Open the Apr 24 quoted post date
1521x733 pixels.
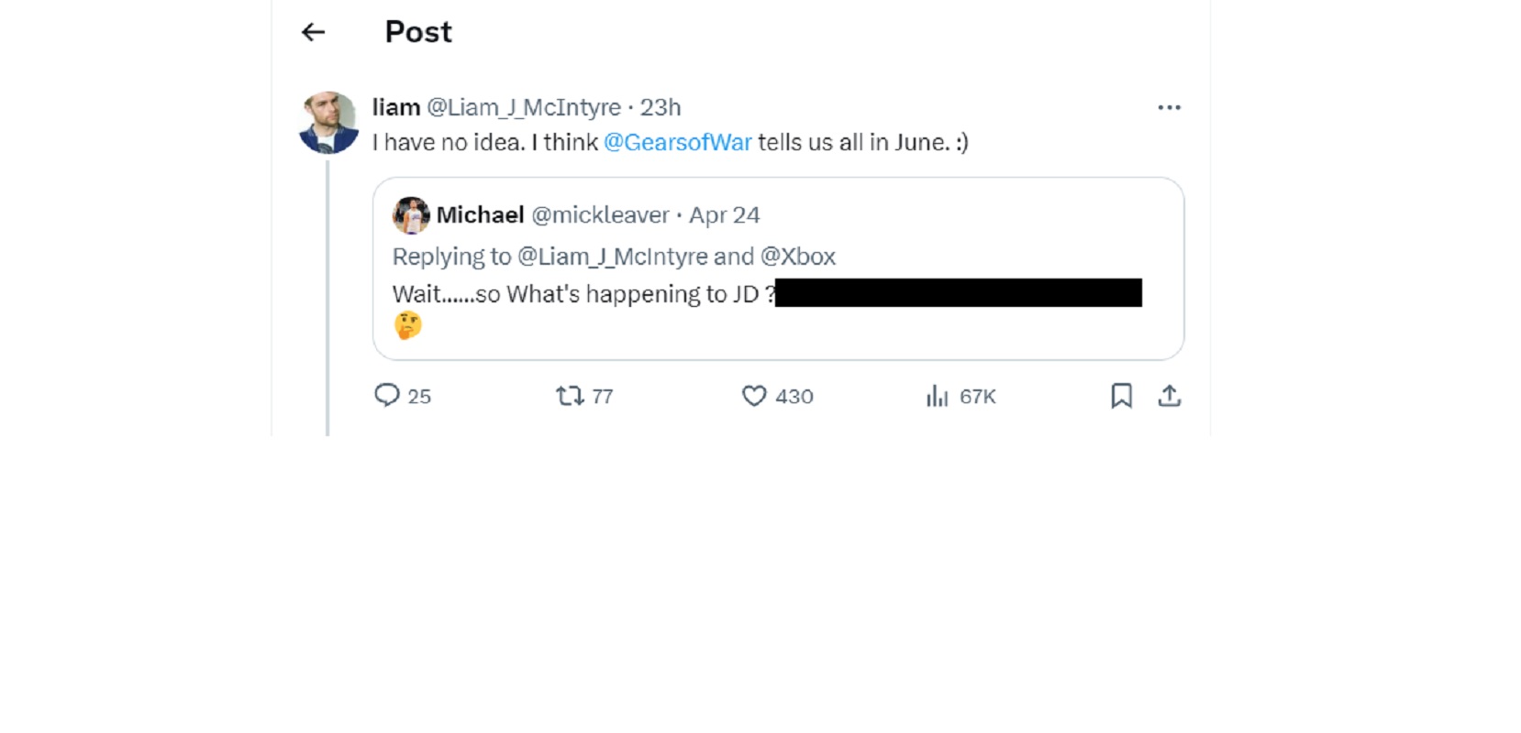pos(725,215)
